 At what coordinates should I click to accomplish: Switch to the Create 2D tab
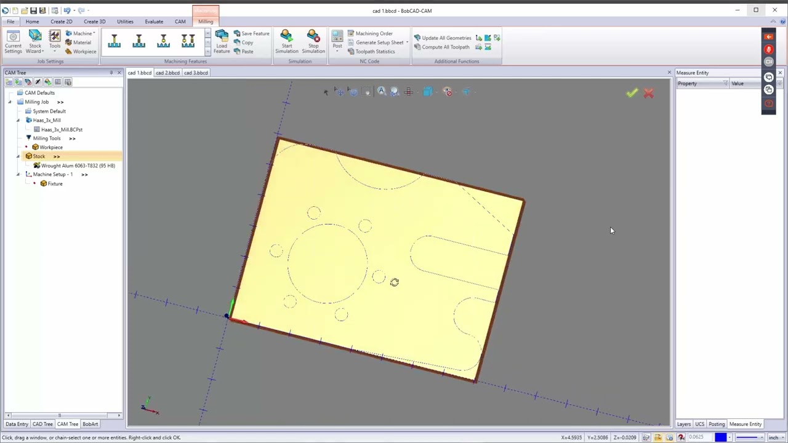point(61,22)
